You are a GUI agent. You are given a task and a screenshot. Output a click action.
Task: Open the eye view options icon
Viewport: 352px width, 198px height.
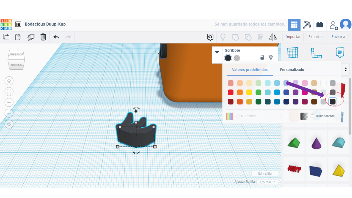point(210,37)
